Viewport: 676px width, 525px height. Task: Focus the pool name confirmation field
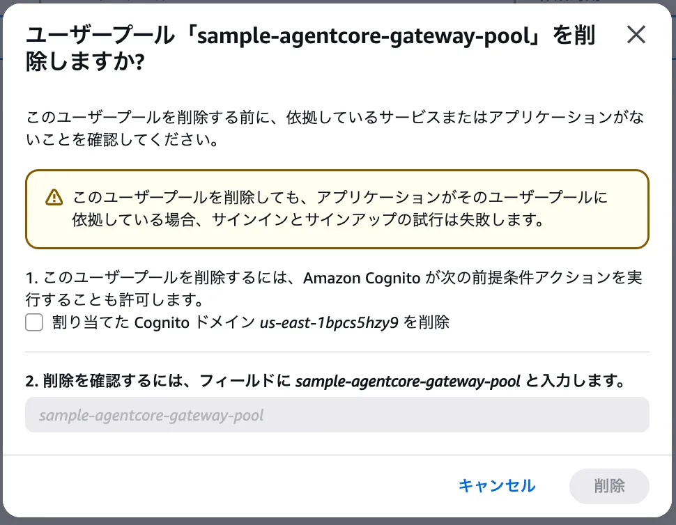337,415
